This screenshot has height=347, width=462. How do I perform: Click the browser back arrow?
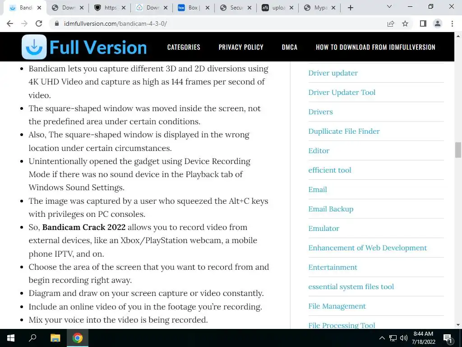[x=10, y=23]
